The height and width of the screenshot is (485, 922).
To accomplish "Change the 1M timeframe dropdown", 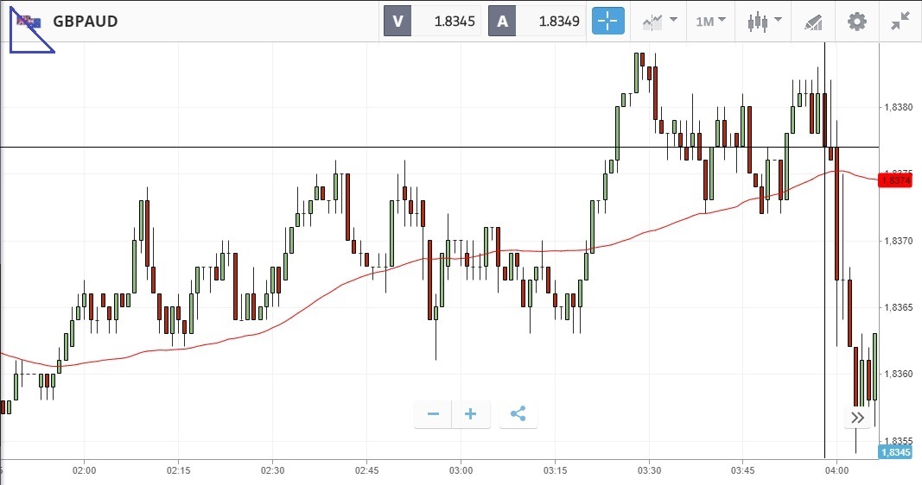I will pos(710,22).
